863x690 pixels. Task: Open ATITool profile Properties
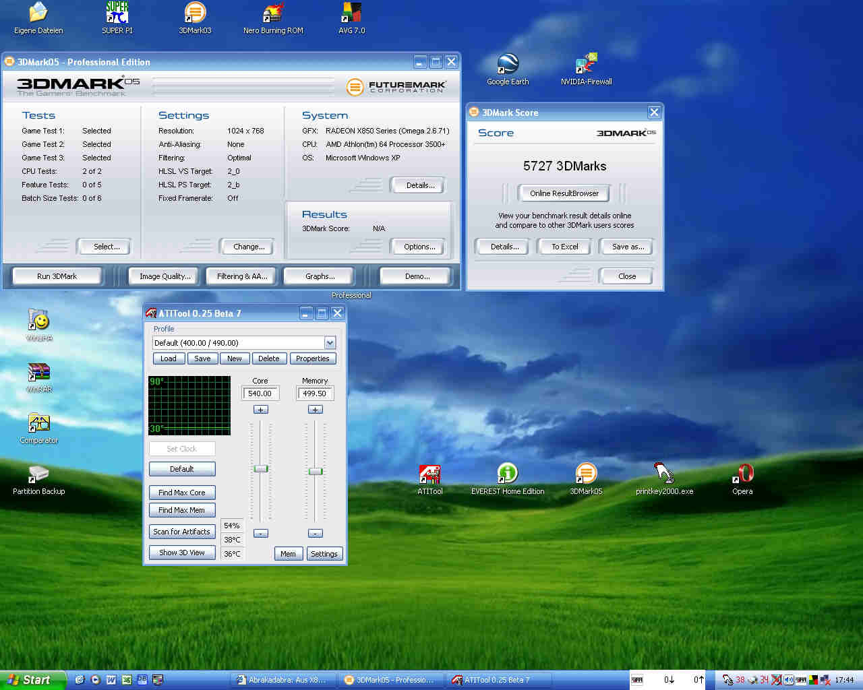pos(312,358)
